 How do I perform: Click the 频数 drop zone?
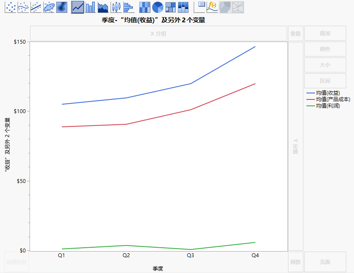click(296, 262)
